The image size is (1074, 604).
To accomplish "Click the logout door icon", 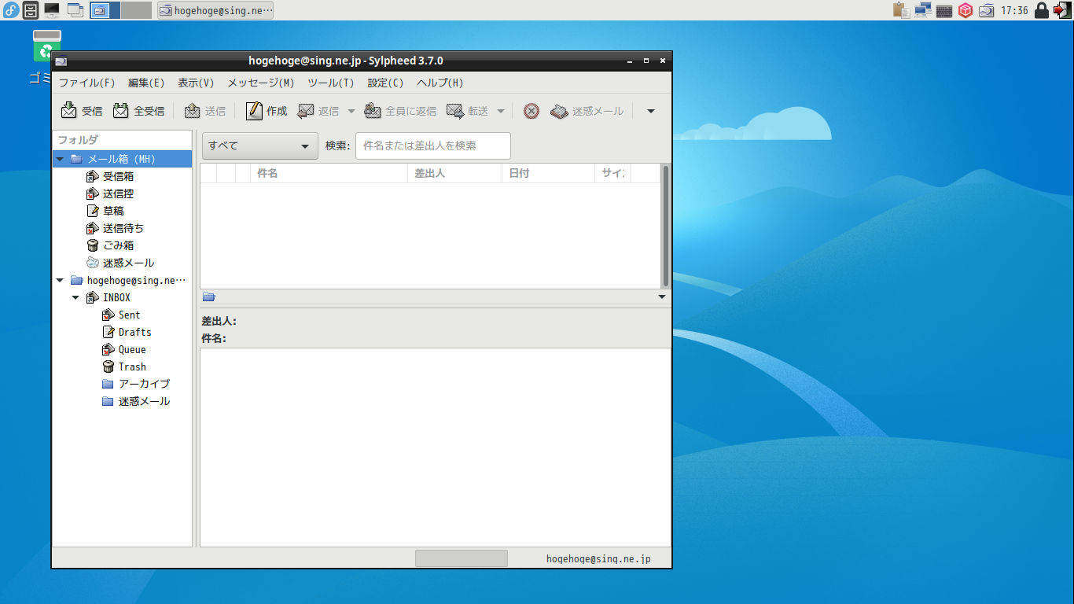I will point(1061,10).
